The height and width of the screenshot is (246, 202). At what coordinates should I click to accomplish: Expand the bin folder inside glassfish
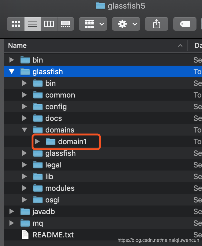coord(24,83)
